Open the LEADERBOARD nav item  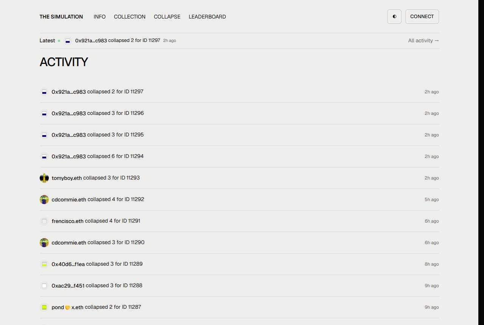[x=207, y=17]
